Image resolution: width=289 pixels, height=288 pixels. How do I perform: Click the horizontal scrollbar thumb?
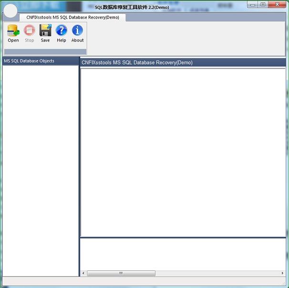[x=121, y=273]
